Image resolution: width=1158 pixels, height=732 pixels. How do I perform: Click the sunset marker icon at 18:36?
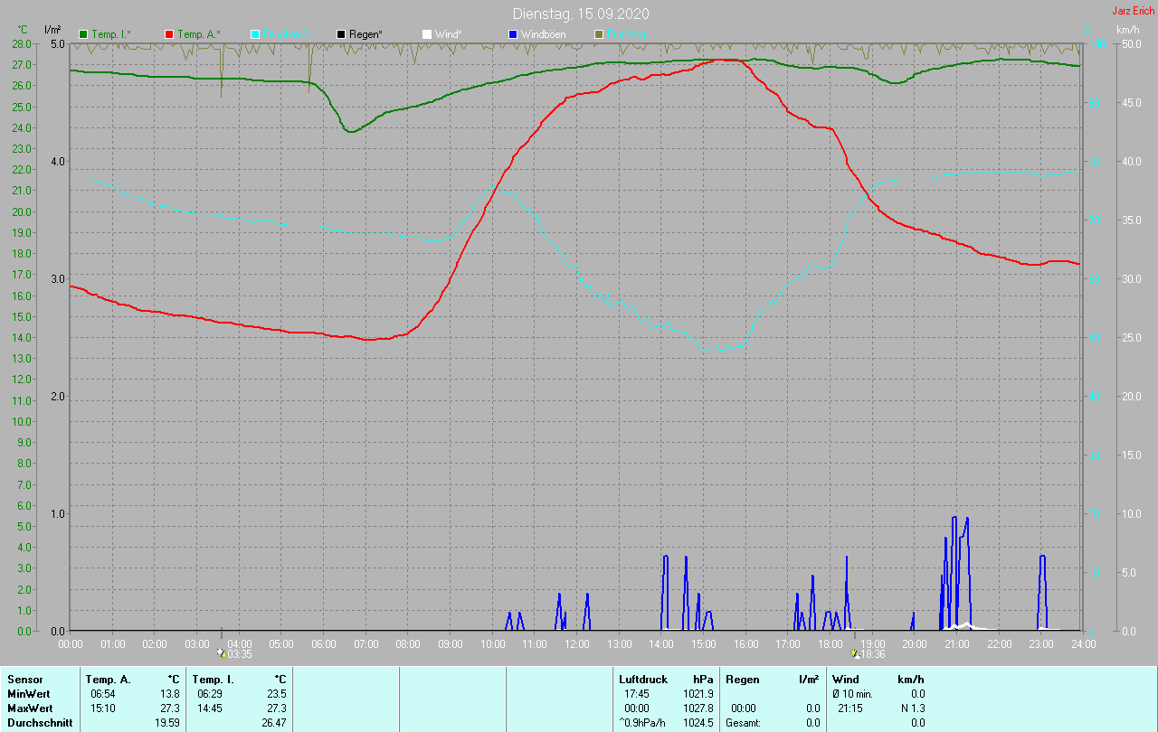[x=856, y=653]
